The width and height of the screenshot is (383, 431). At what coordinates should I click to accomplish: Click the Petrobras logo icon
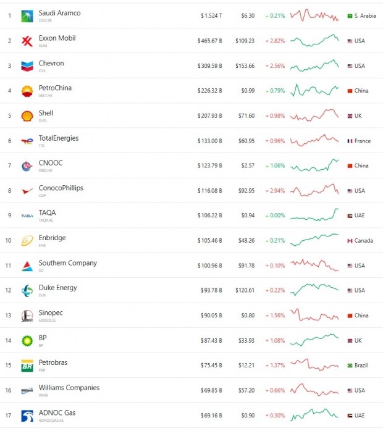coord(27,366)
